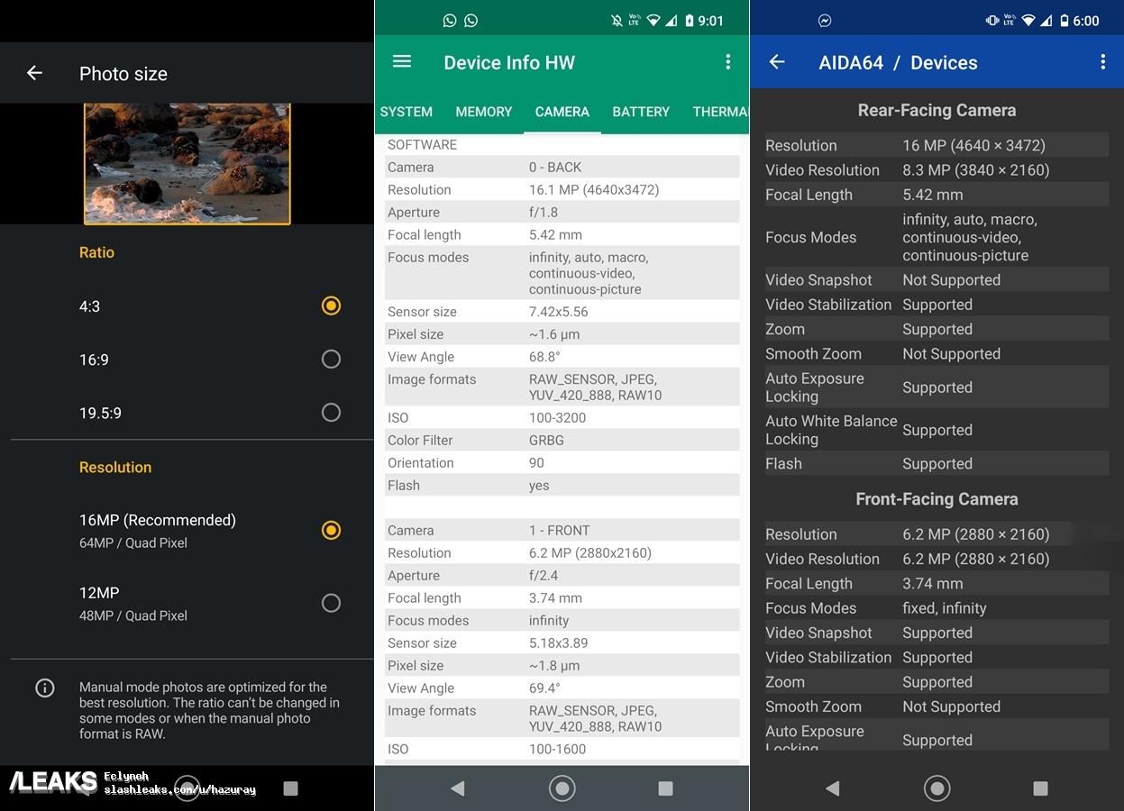This screenshot has height=811, width=1124.
Task: Go to the BATTERY tab
Action: click(x=641, y=112)
